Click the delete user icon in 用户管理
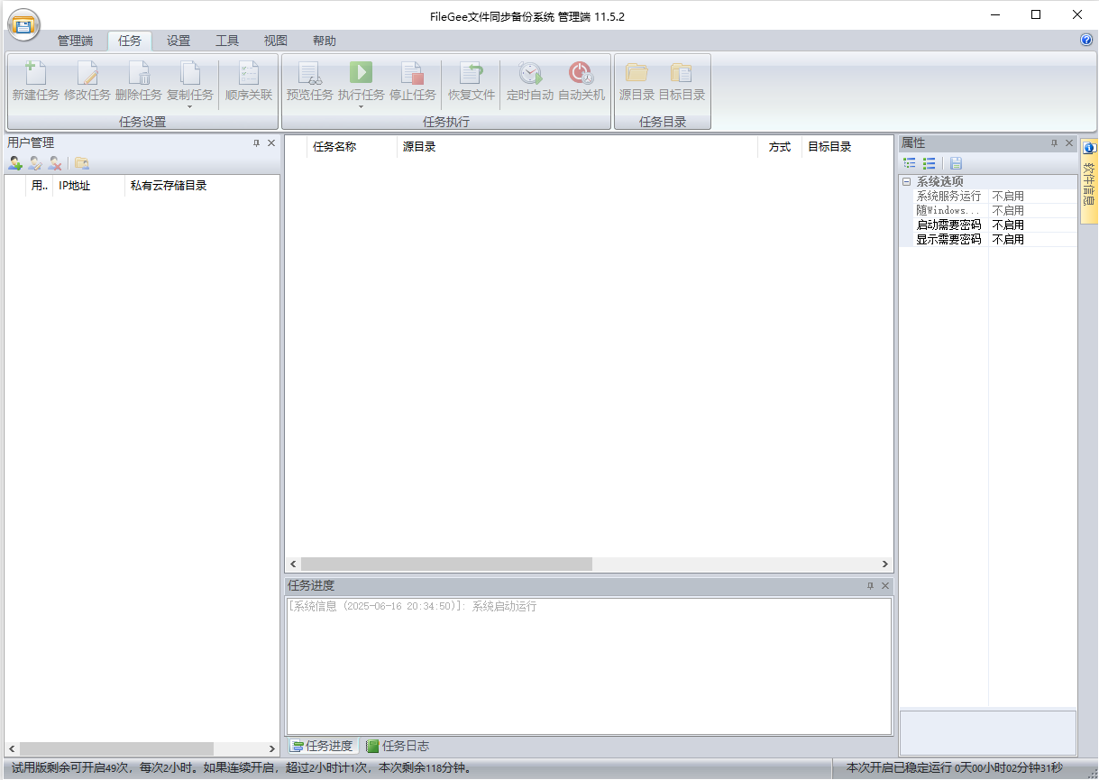The height and width of the screenshot is (780, 1099). [x=55, y=163]
